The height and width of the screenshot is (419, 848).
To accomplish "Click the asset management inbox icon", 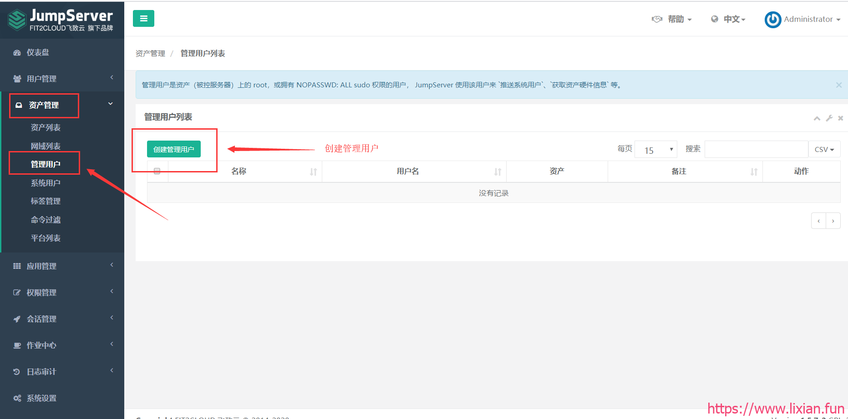I will pos(19,105).
